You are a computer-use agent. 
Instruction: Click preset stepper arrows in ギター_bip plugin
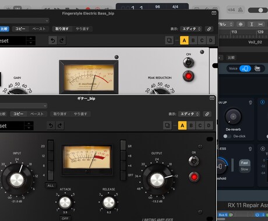click(29, 126)
